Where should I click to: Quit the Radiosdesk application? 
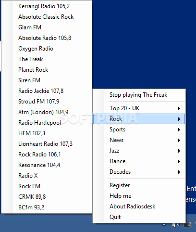(x=139, y=217)
